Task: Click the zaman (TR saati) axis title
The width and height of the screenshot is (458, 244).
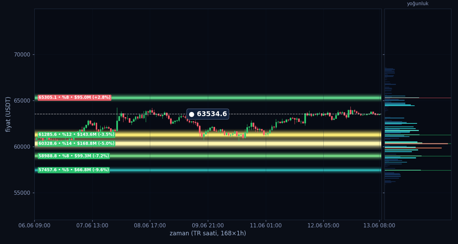Action: click(208, 234)
